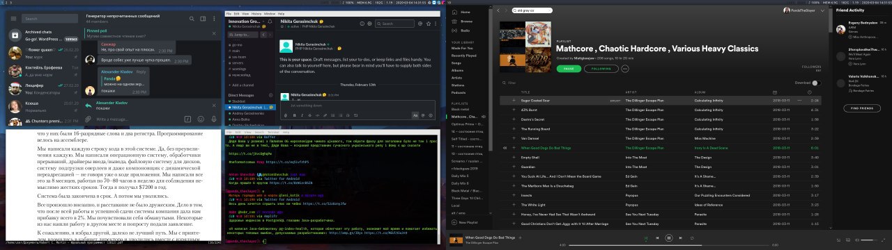Open Albums in Spotify library
This screenshot has height=250, width=892.
tap(457, 70)
